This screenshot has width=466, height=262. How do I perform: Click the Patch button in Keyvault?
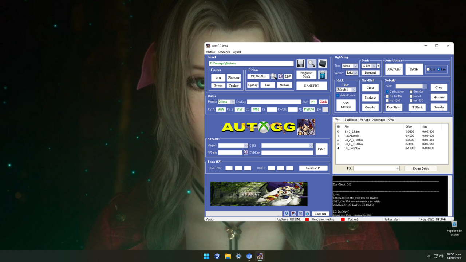[x=321, y=149]
